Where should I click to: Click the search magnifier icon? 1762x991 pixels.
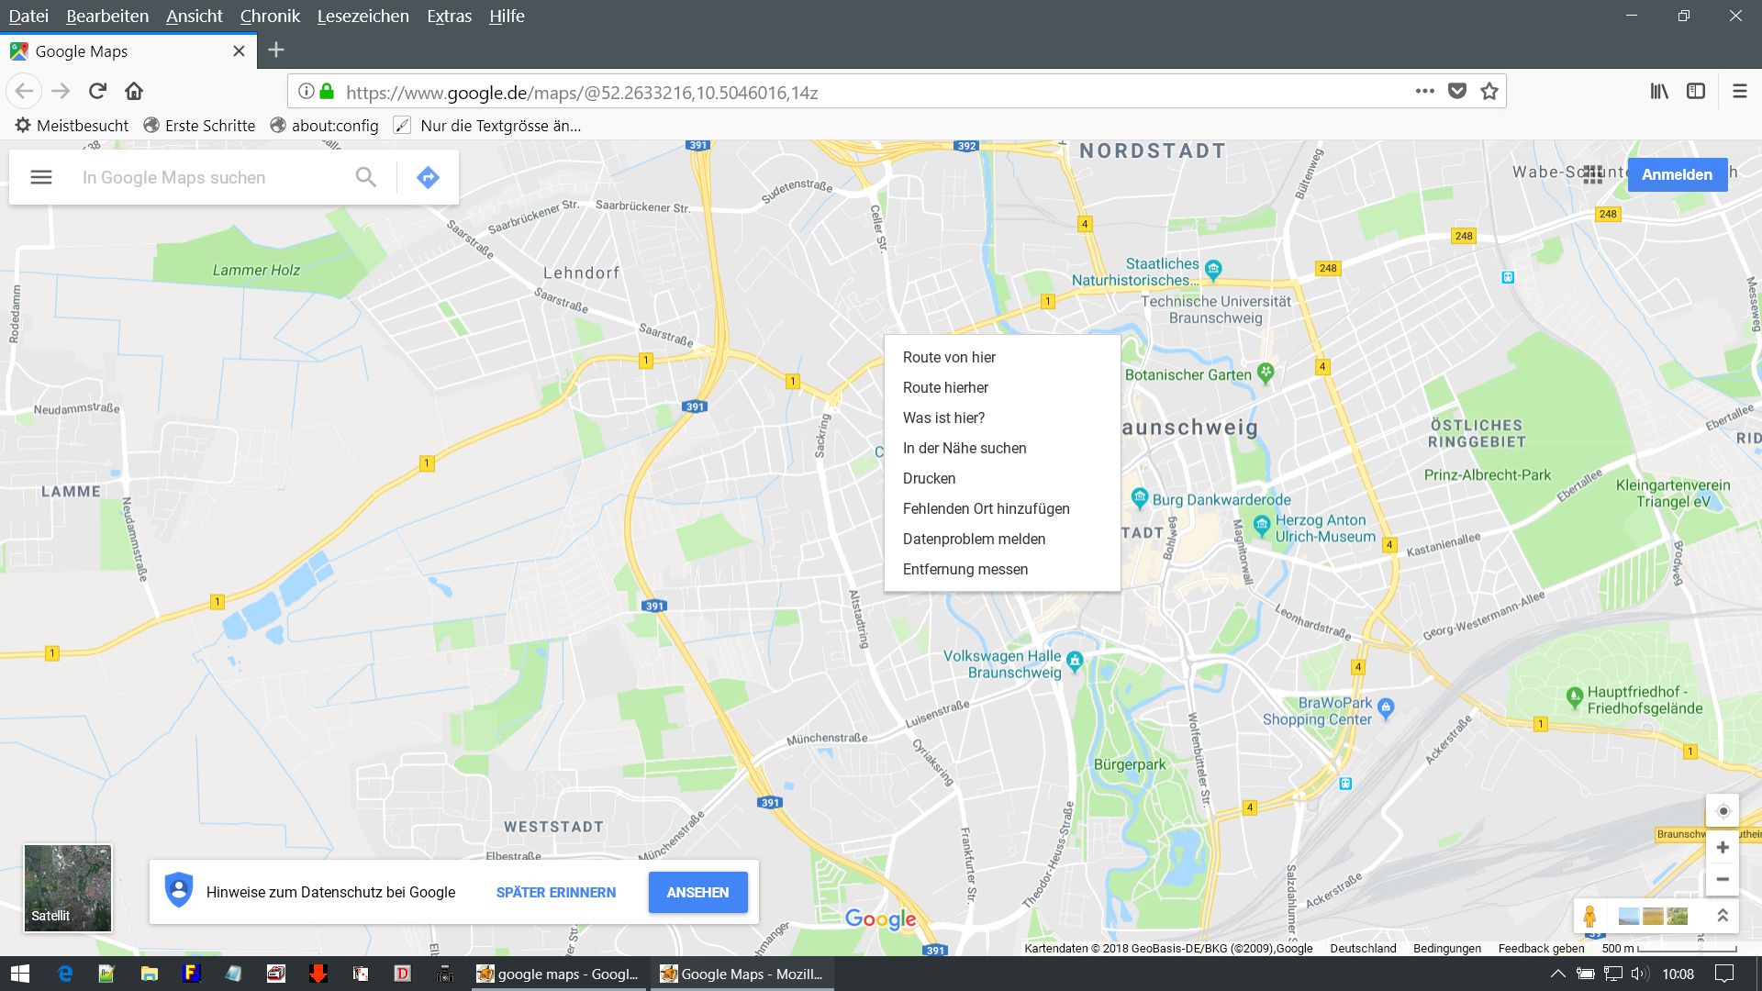coord(366,177)
